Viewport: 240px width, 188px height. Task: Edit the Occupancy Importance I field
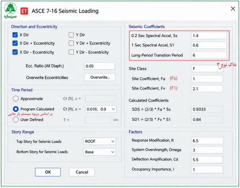[207, 170]
